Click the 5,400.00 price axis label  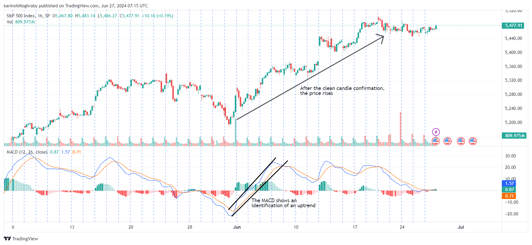(514, 52)
